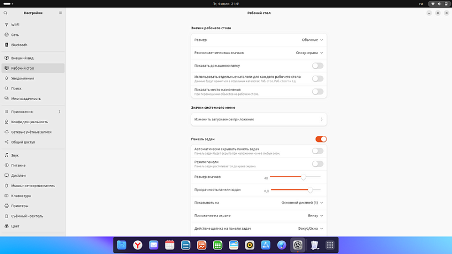Go to 'Внешний вид' in the sidebar
This screenshot has height=254, width=452.
click(22, 58)
